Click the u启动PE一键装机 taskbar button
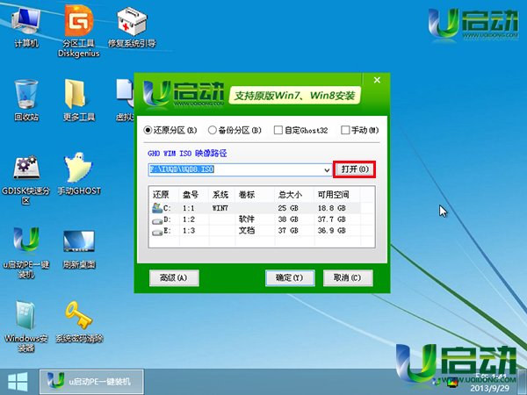 [x=91, y=382]
